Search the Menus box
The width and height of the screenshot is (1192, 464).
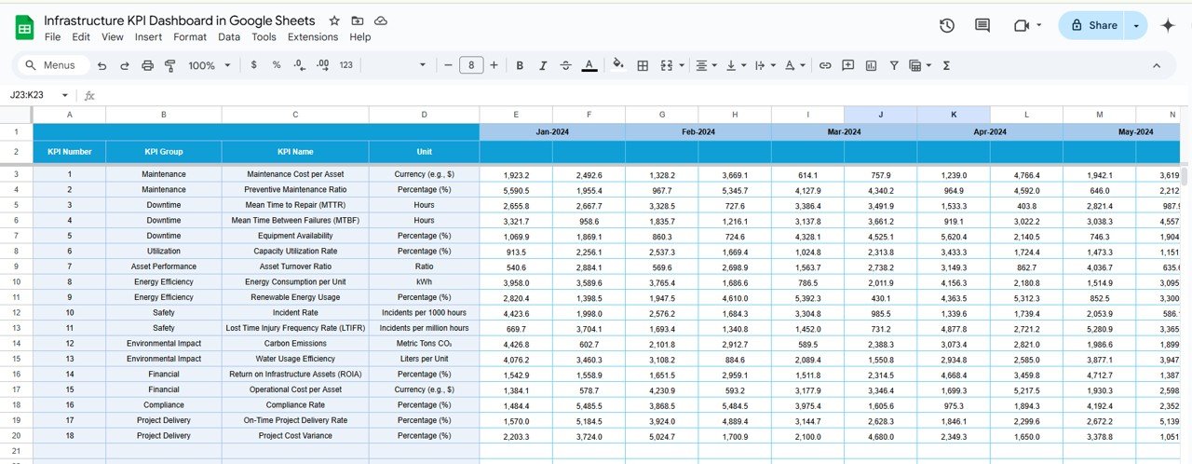point(52,65)
